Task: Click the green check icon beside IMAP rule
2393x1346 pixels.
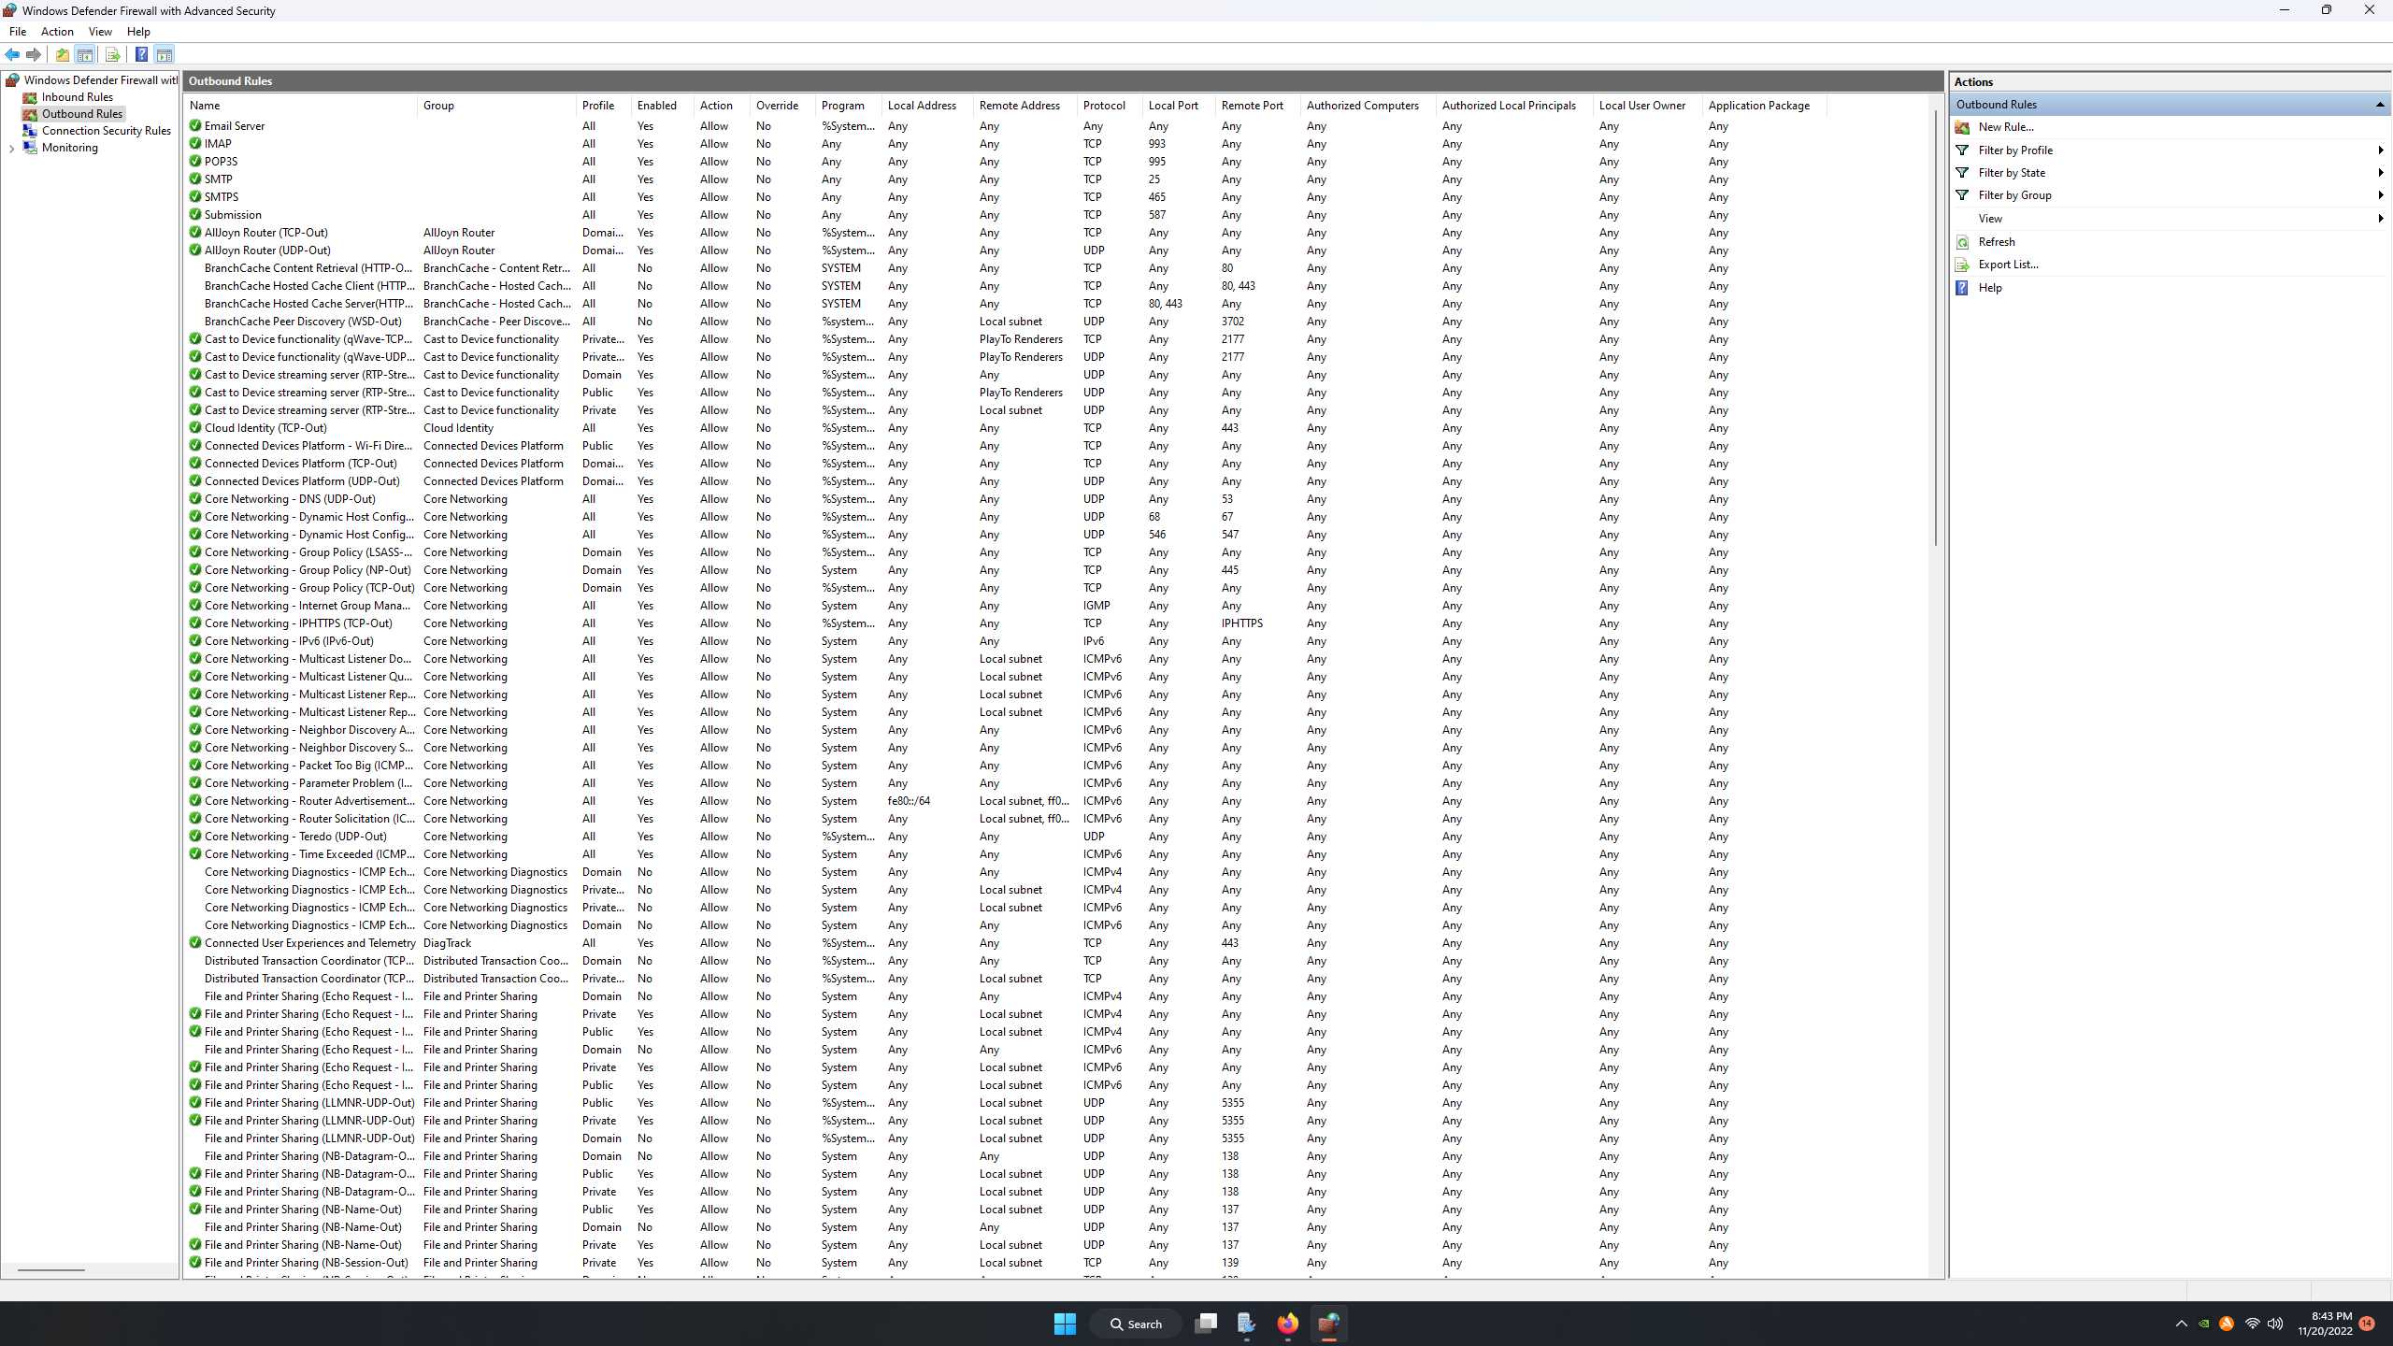Action: tap(195, 144)
